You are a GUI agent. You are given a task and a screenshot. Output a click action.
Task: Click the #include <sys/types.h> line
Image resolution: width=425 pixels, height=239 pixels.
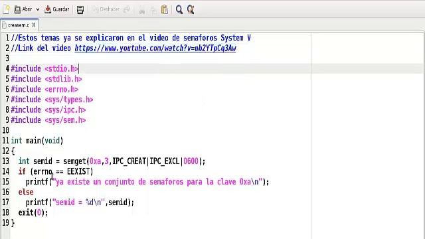(x=52, y=100)
